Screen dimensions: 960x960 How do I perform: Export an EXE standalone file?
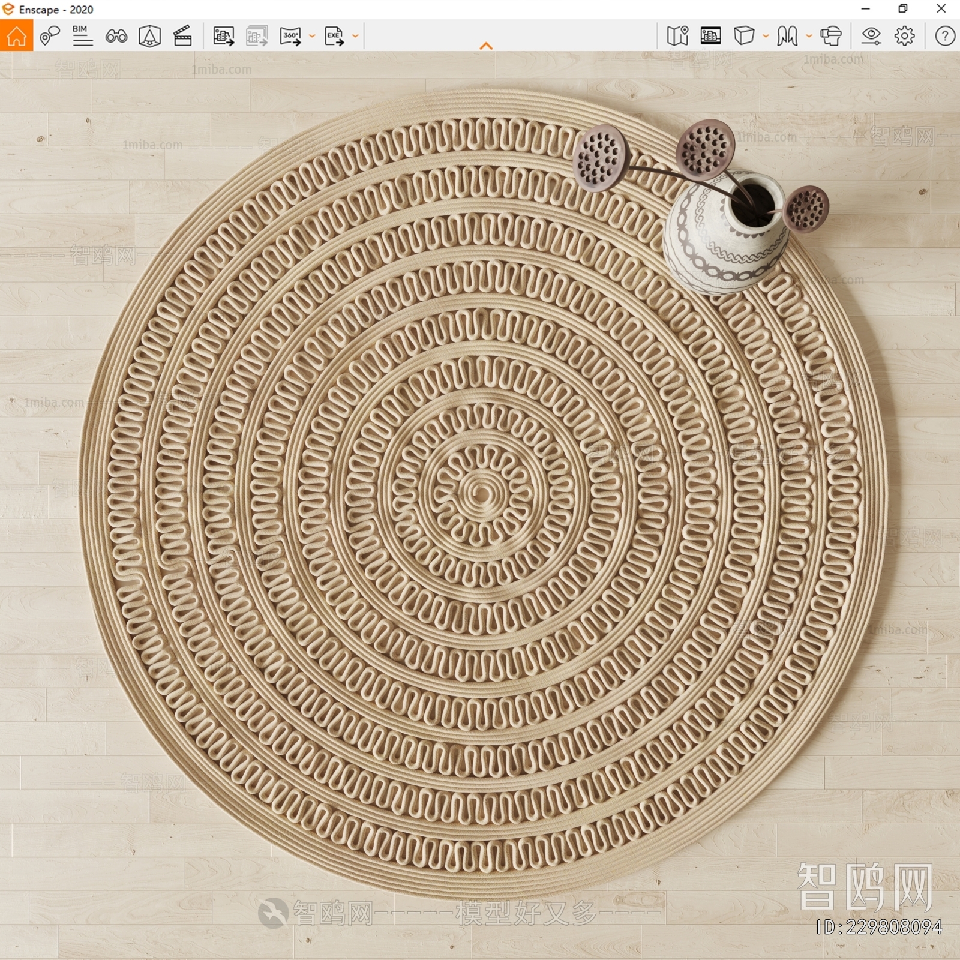334,36
